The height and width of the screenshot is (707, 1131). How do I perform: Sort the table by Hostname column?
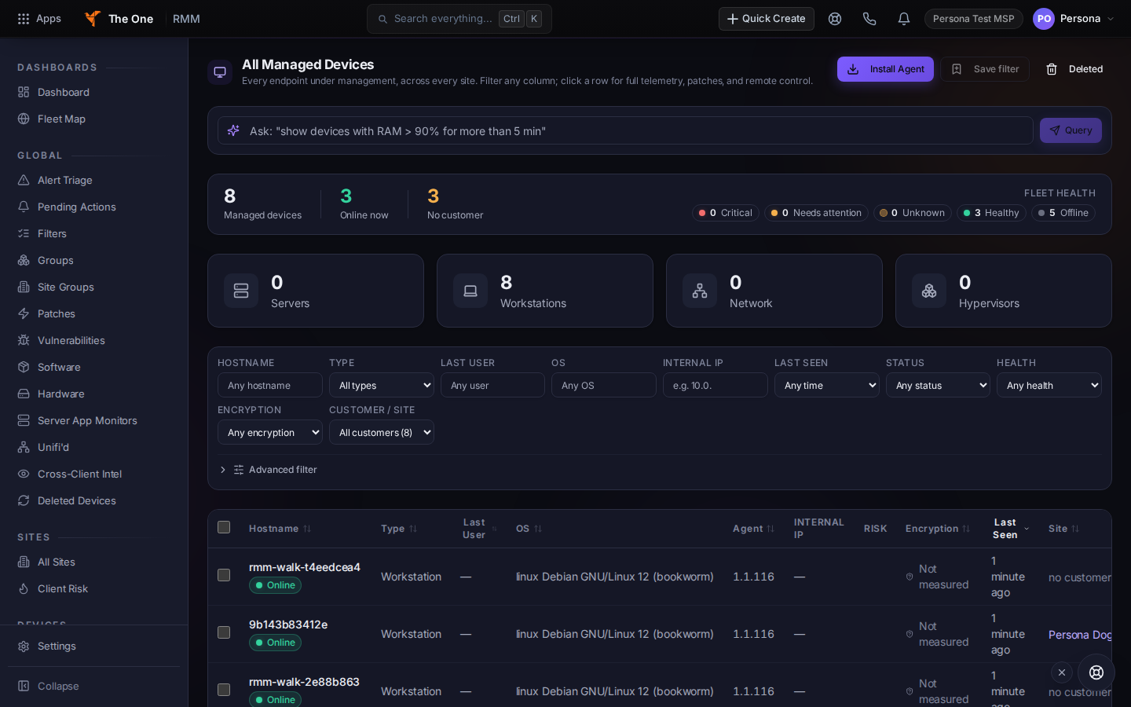[x=280, y=529]
